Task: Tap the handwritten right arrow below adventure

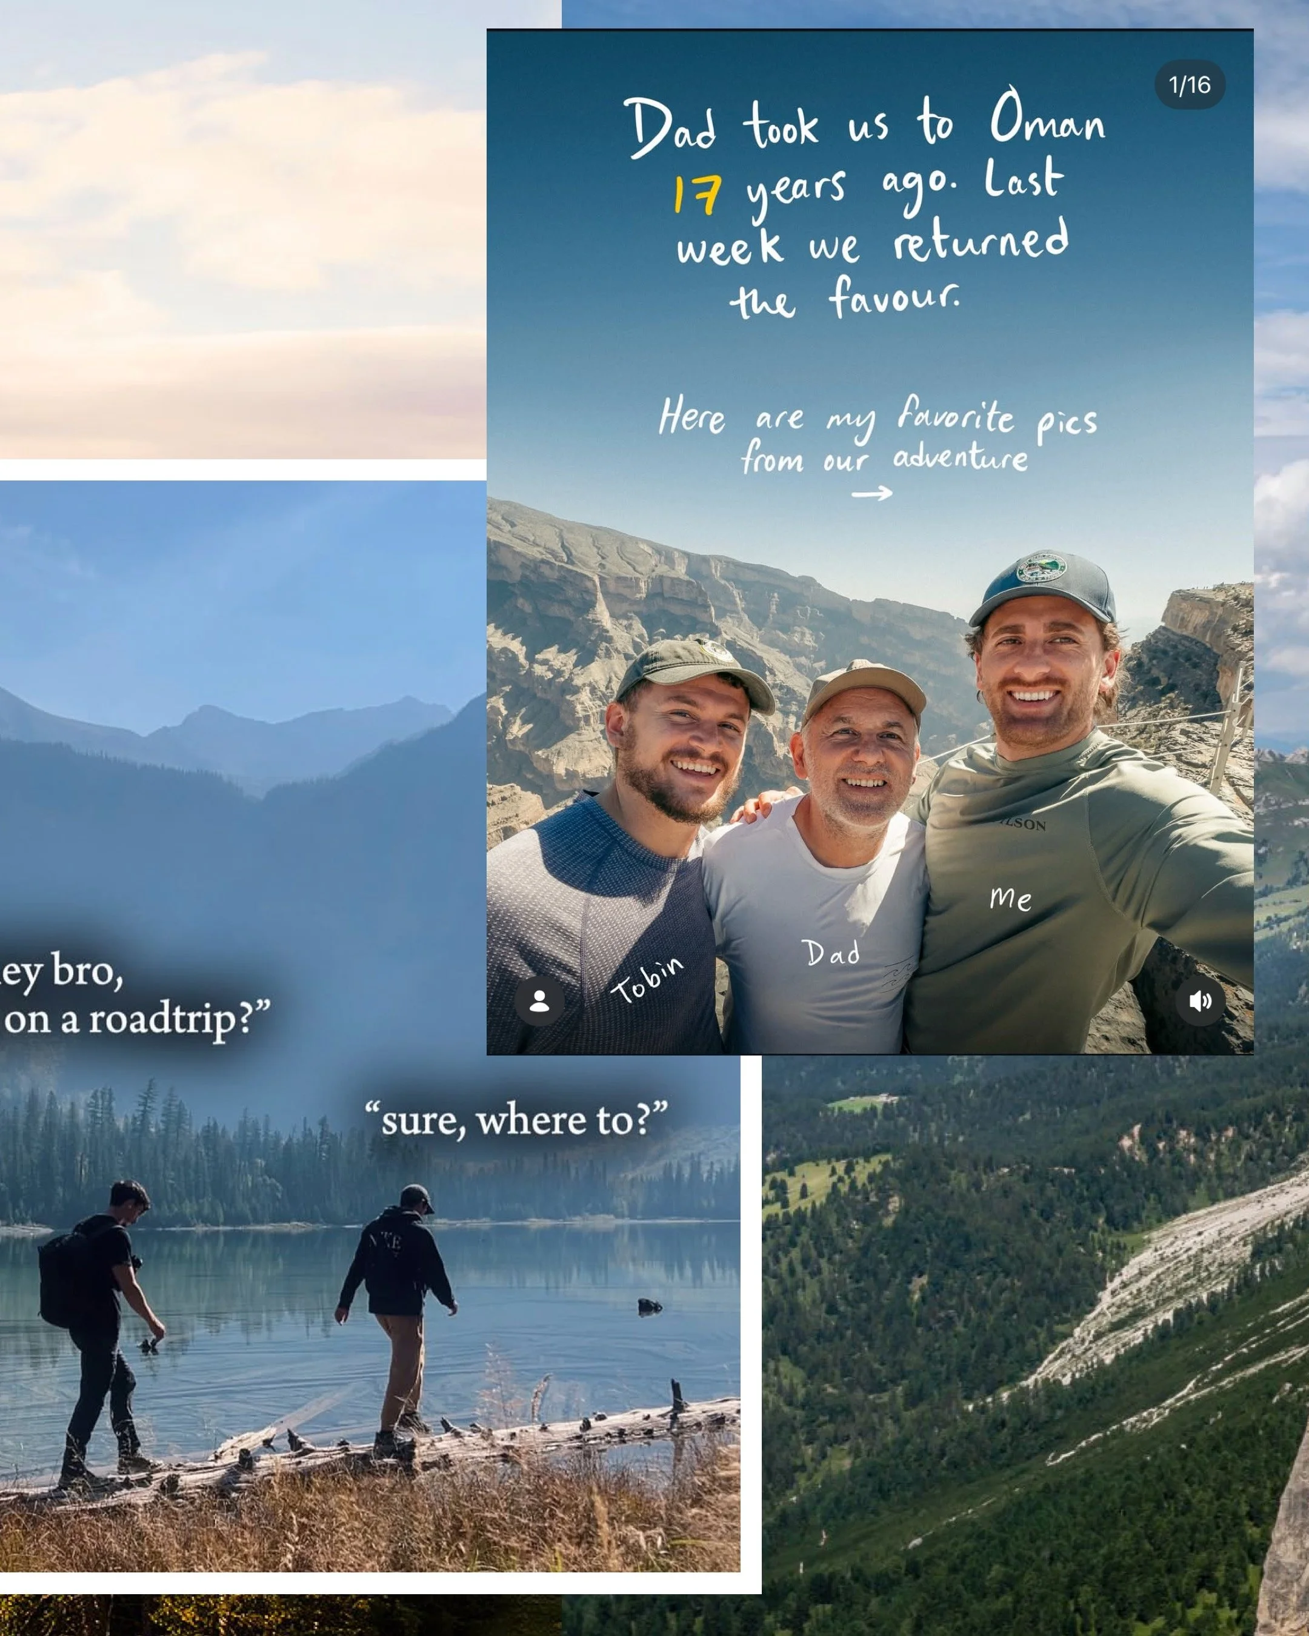Action: (871, 494)
